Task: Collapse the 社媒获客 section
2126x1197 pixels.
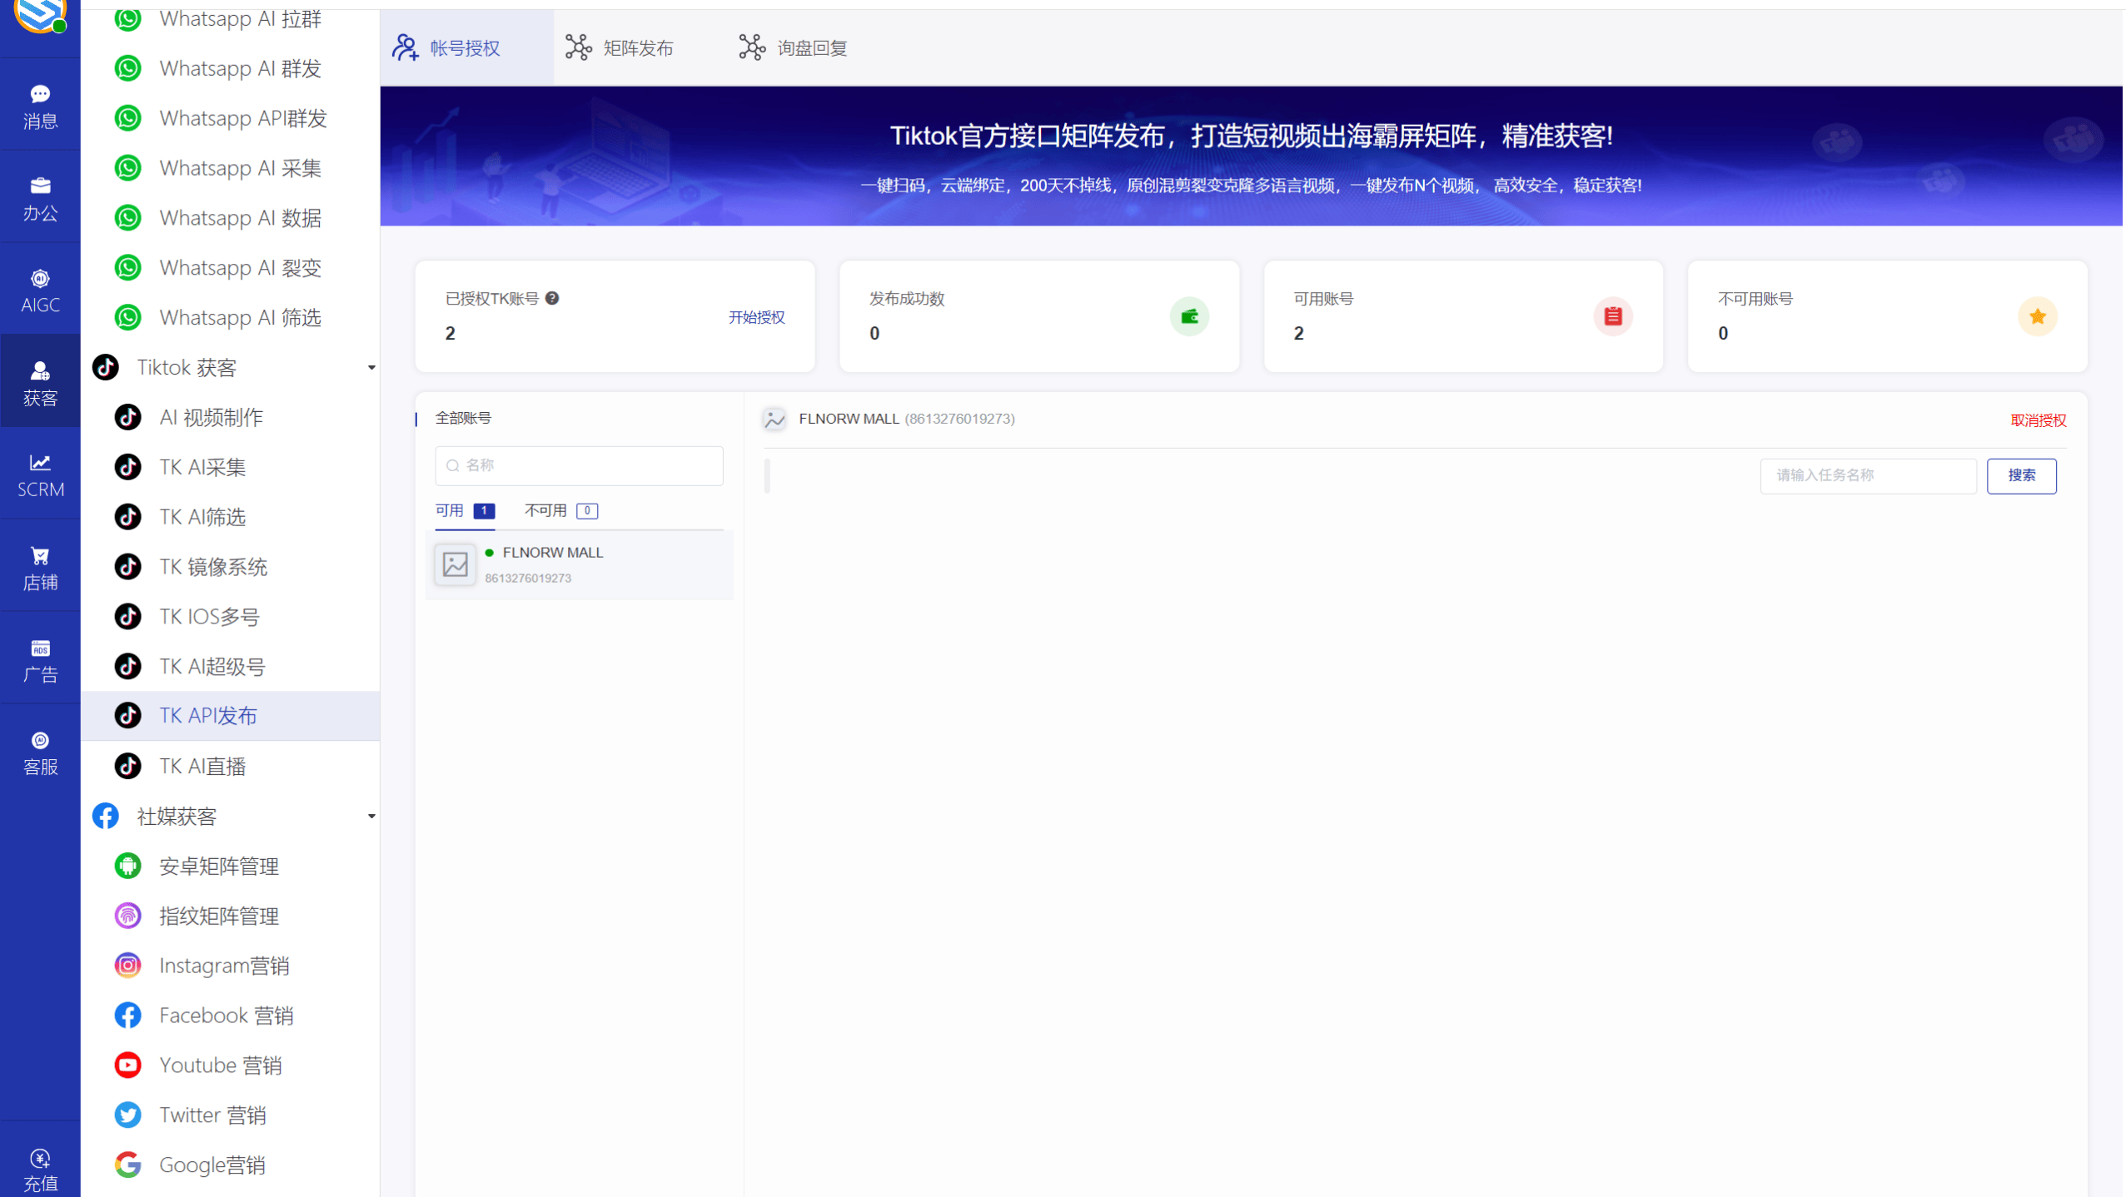Action: coord(371,816)
